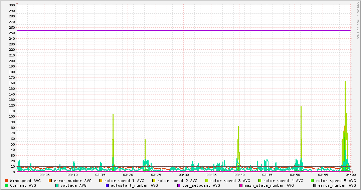Select the rotor speed 5 AVG legend text
This screenshot has width=361, height=190.
(336, 181)
